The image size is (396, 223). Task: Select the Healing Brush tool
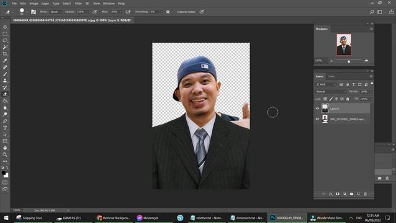(x=5, y=68)
